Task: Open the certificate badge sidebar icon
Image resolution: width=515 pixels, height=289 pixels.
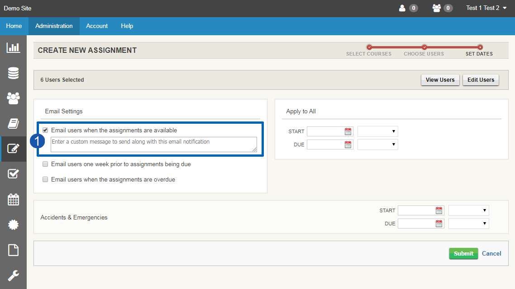Action: pos(13,225)
